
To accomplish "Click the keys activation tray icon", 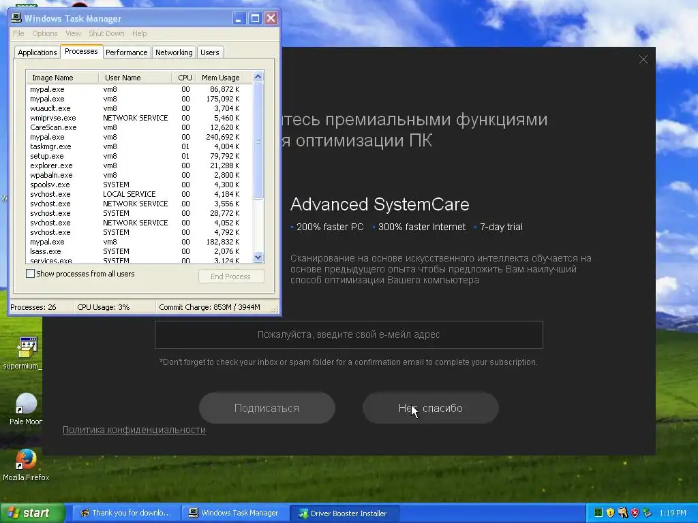I will (x=623, y=513).
